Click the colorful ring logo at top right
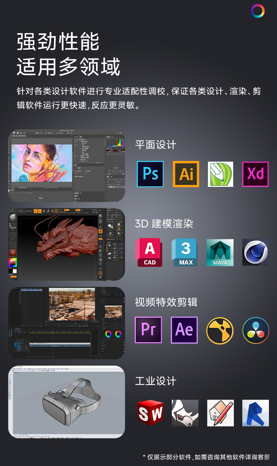 [x=258, y=11]
